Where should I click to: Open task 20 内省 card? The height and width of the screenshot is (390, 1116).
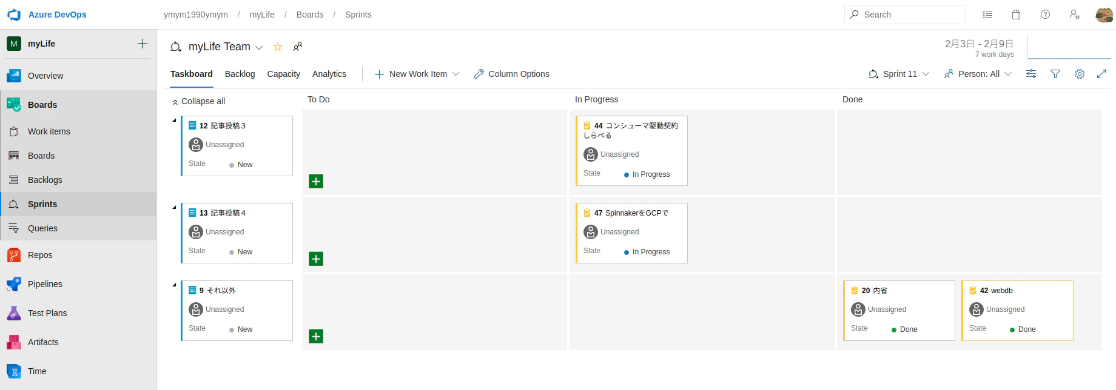(x=899, y=311)
